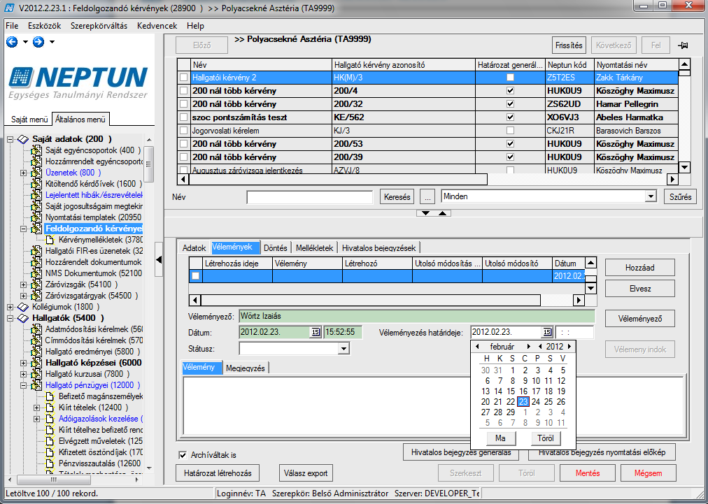This screenshot has width=708, height=504.
Task: Click the Mentés button
Action: pos(588,473)
